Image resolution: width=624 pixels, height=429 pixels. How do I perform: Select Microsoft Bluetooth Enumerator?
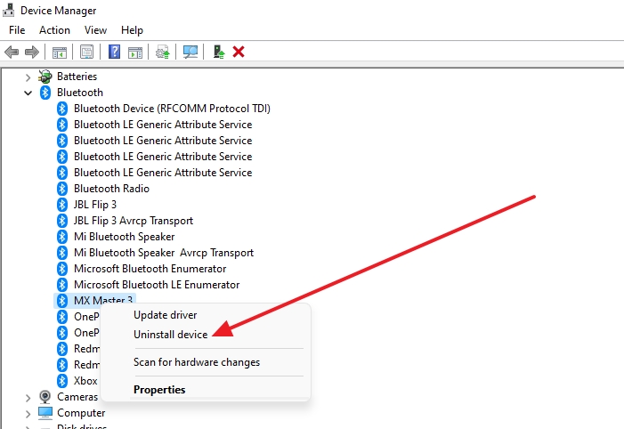(x=150, y=269)
